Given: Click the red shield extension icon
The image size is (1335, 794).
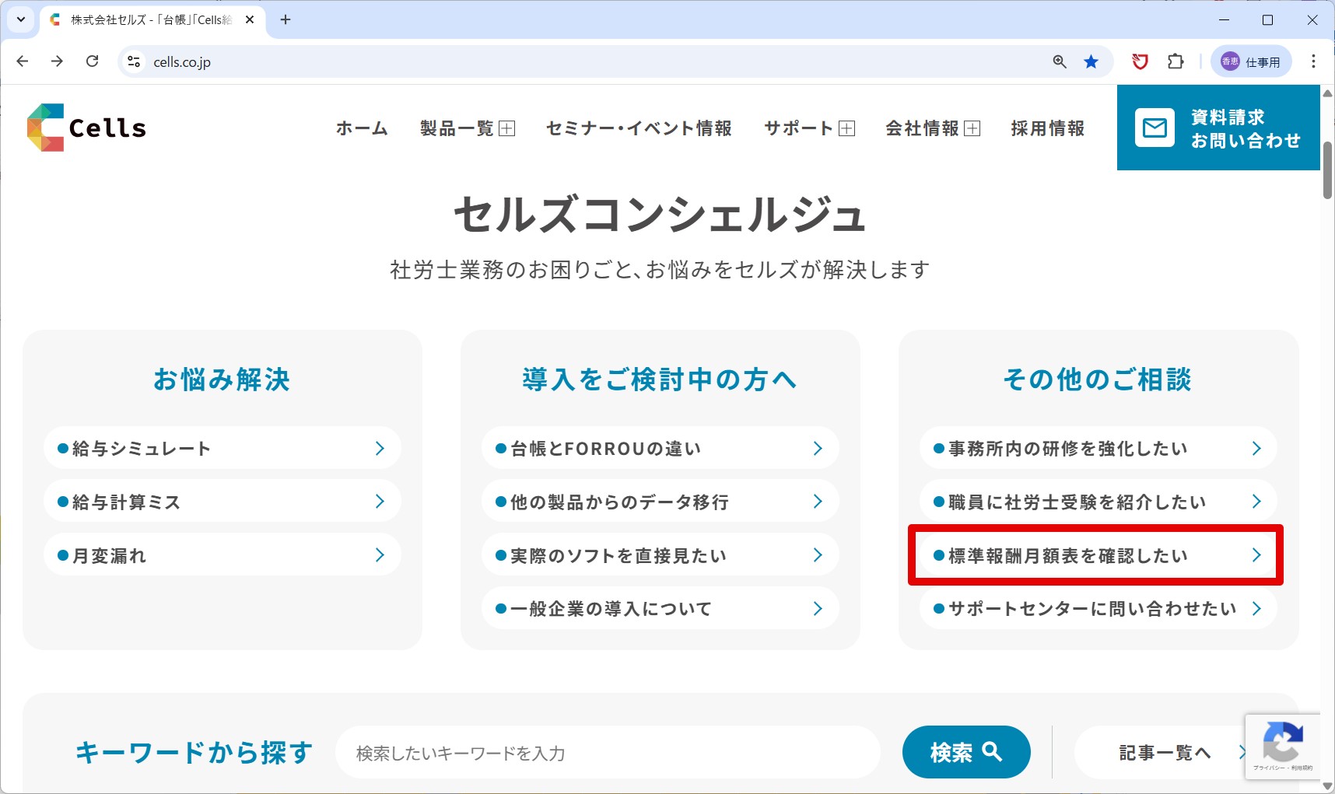Looking at the screenshot, I should (1140, 61).
